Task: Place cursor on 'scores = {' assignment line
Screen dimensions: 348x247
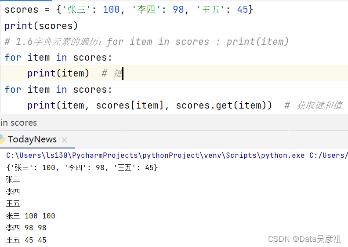Action: point(129,10)
